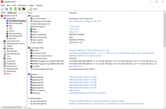166x109 pixels.
Task: Click the vertical scrollbar thumb
Action: point(165,30)
